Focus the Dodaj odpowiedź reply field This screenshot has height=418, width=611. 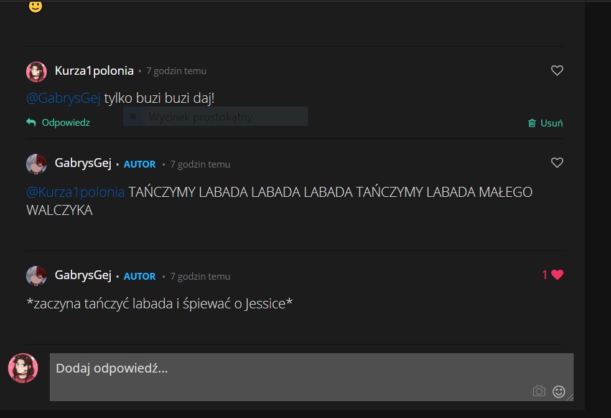312,377
